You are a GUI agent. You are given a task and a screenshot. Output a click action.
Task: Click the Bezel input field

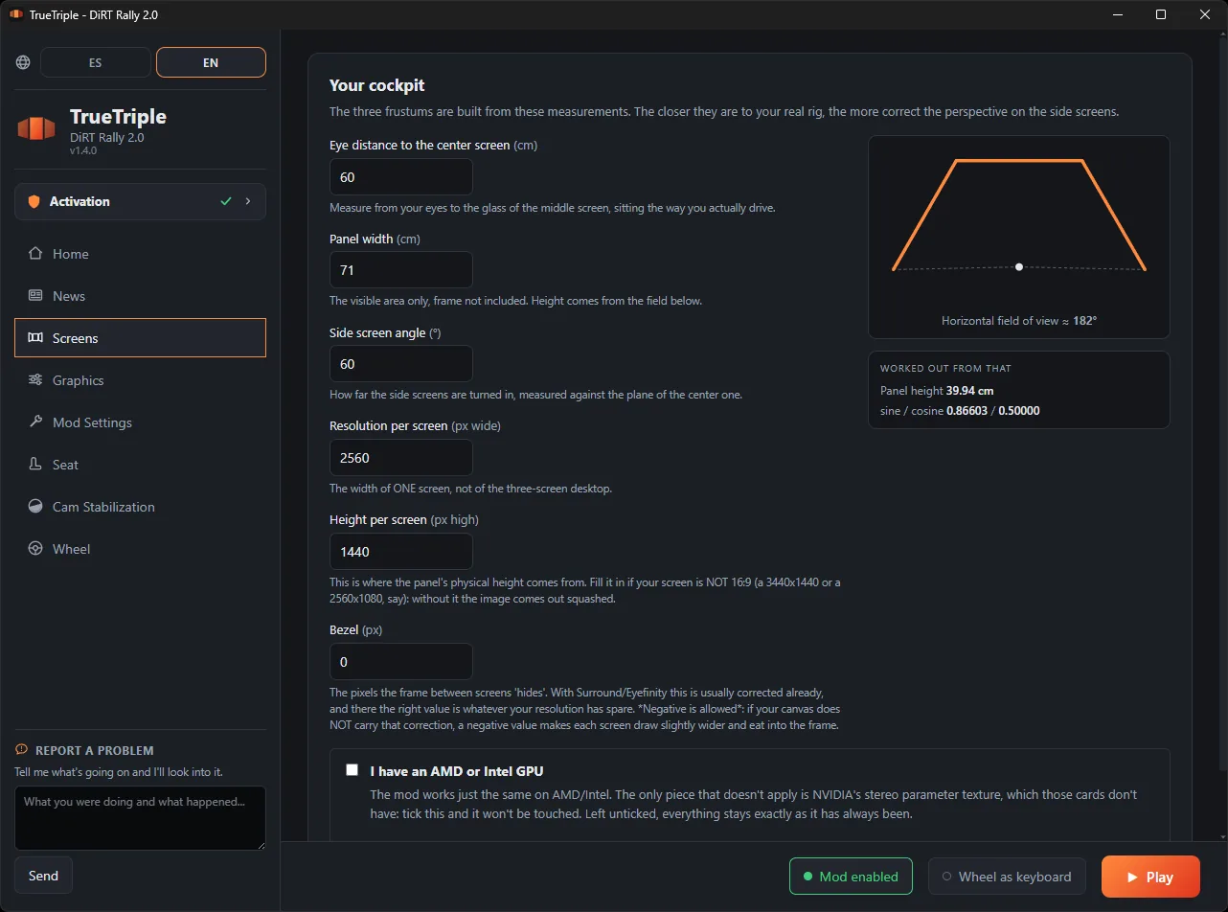coord(401,662)
